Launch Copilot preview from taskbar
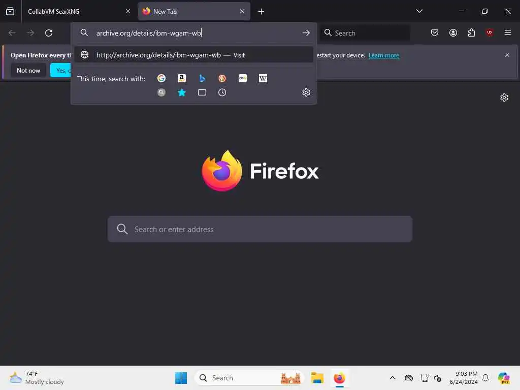The width and height of the screenshot is (520, 390). [x=504, y=378]
